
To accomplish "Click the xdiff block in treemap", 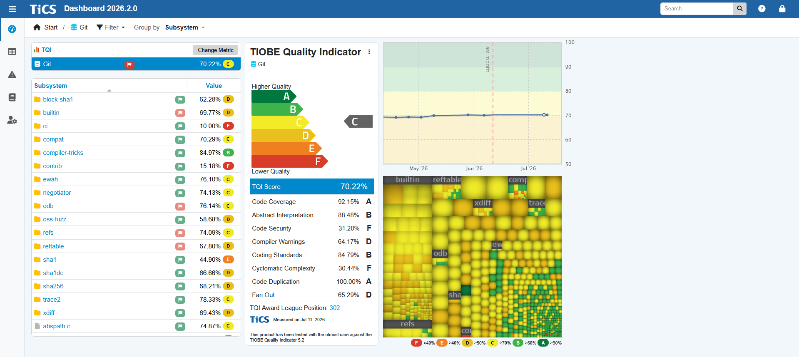I will 483,207.
